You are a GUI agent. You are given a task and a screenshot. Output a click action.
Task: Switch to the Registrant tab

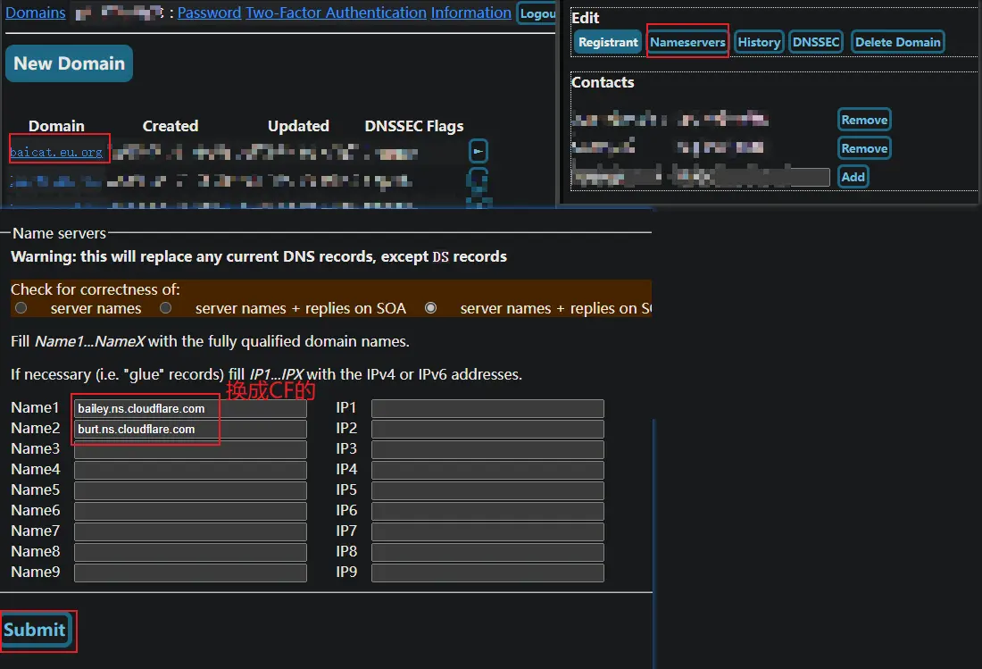608,42
